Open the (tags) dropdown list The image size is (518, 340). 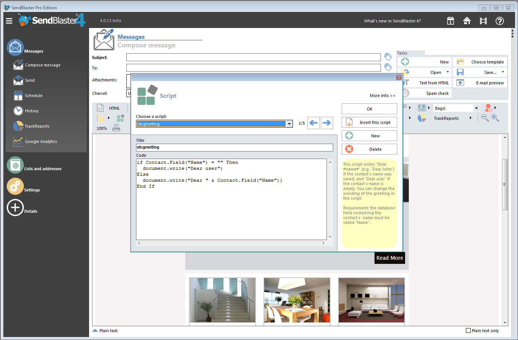pyautogui.click(x=476, y=108)
